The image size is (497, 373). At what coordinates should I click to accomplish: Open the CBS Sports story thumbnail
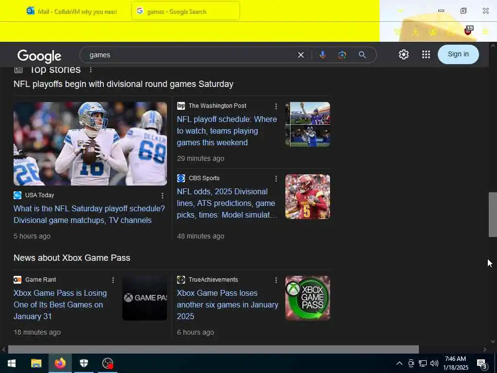(307, 197)
